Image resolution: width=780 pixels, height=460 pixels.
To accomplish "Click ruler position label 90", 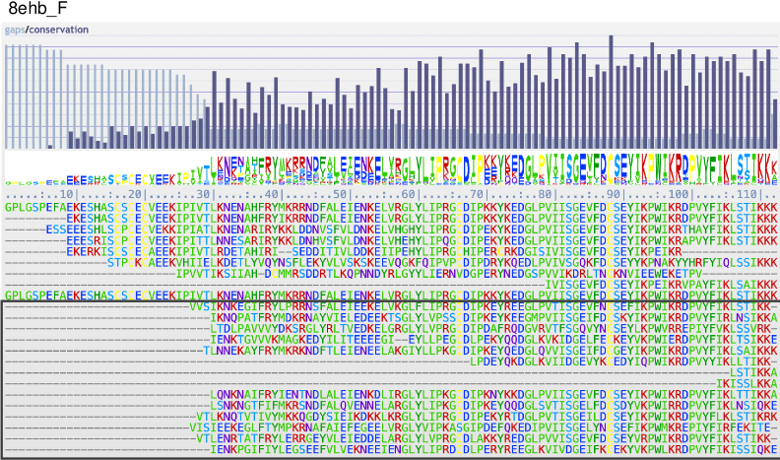I will pos(614,194).
